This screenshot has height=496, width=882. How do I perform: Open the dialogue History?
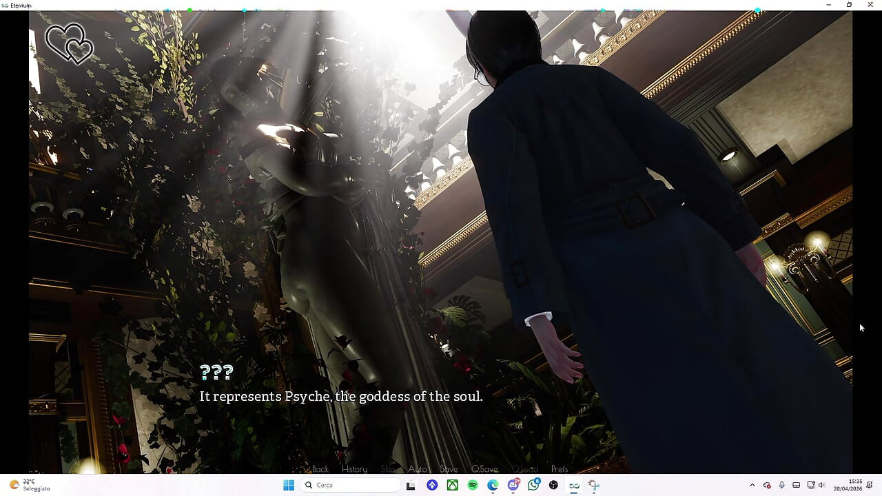click(x=354, y=469)
